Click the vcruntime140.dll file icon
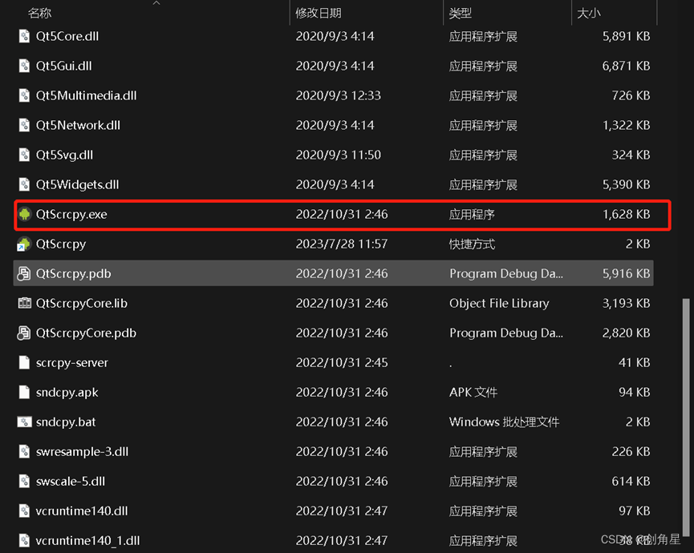This screenshot has width=694, height=553. [24, 511]
